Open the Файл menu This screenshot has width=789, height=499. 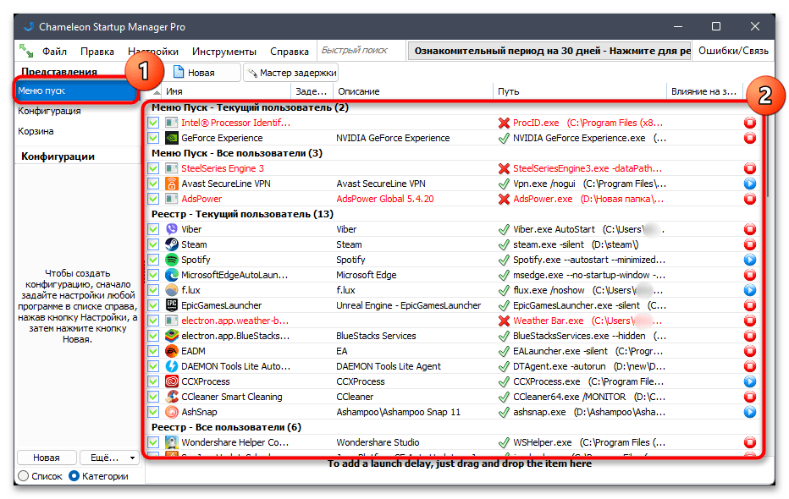click(54, 52)
